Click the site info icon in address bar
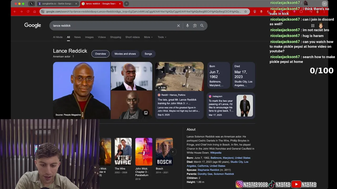Screen dimensions: 337x189 [x=43, y=12]
